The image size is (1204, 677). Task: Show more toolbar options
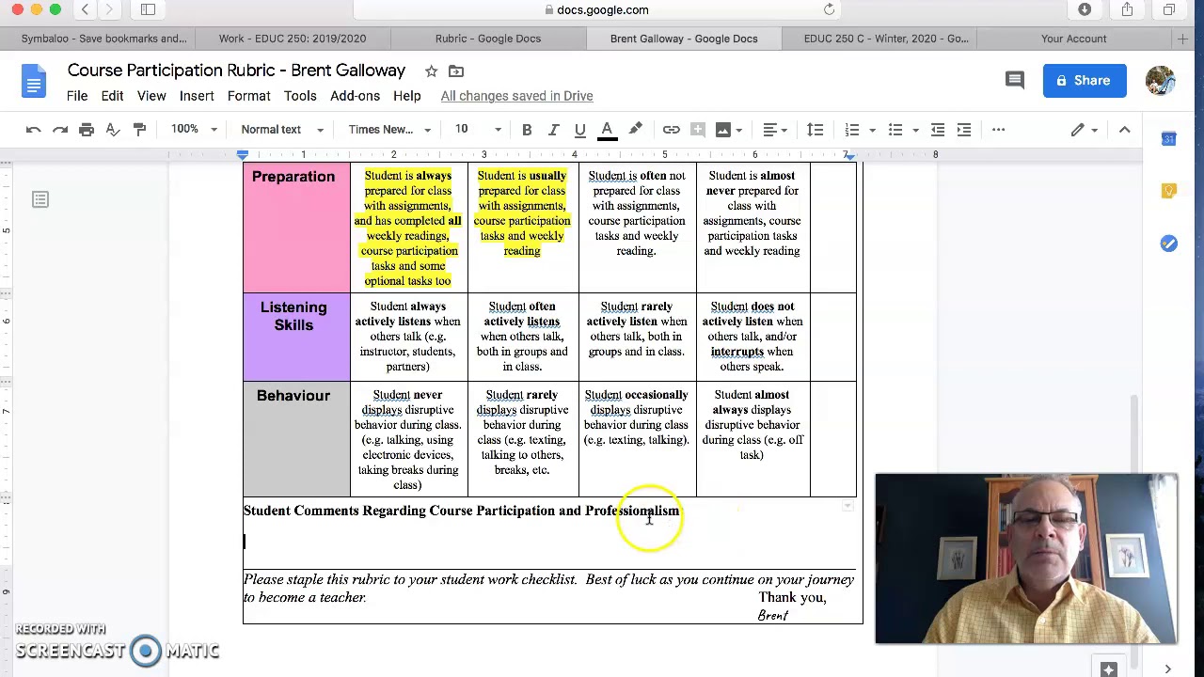998,130
